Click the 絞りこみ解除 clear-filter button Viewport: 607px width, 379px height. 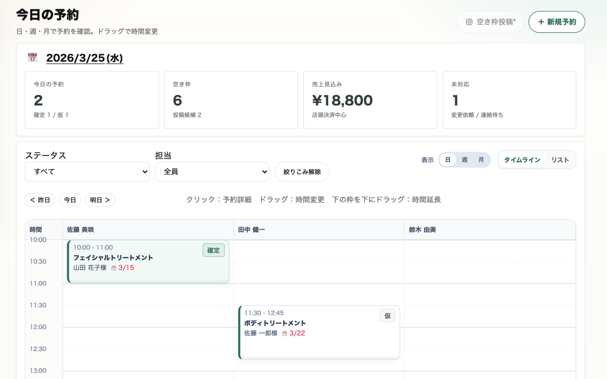coord(302,172)
